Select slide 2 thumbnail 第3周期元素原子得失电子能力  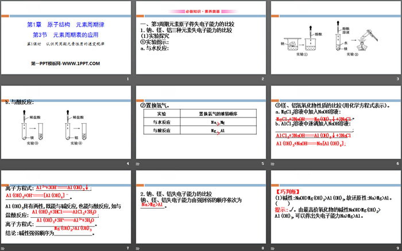(x=201, y=38)
